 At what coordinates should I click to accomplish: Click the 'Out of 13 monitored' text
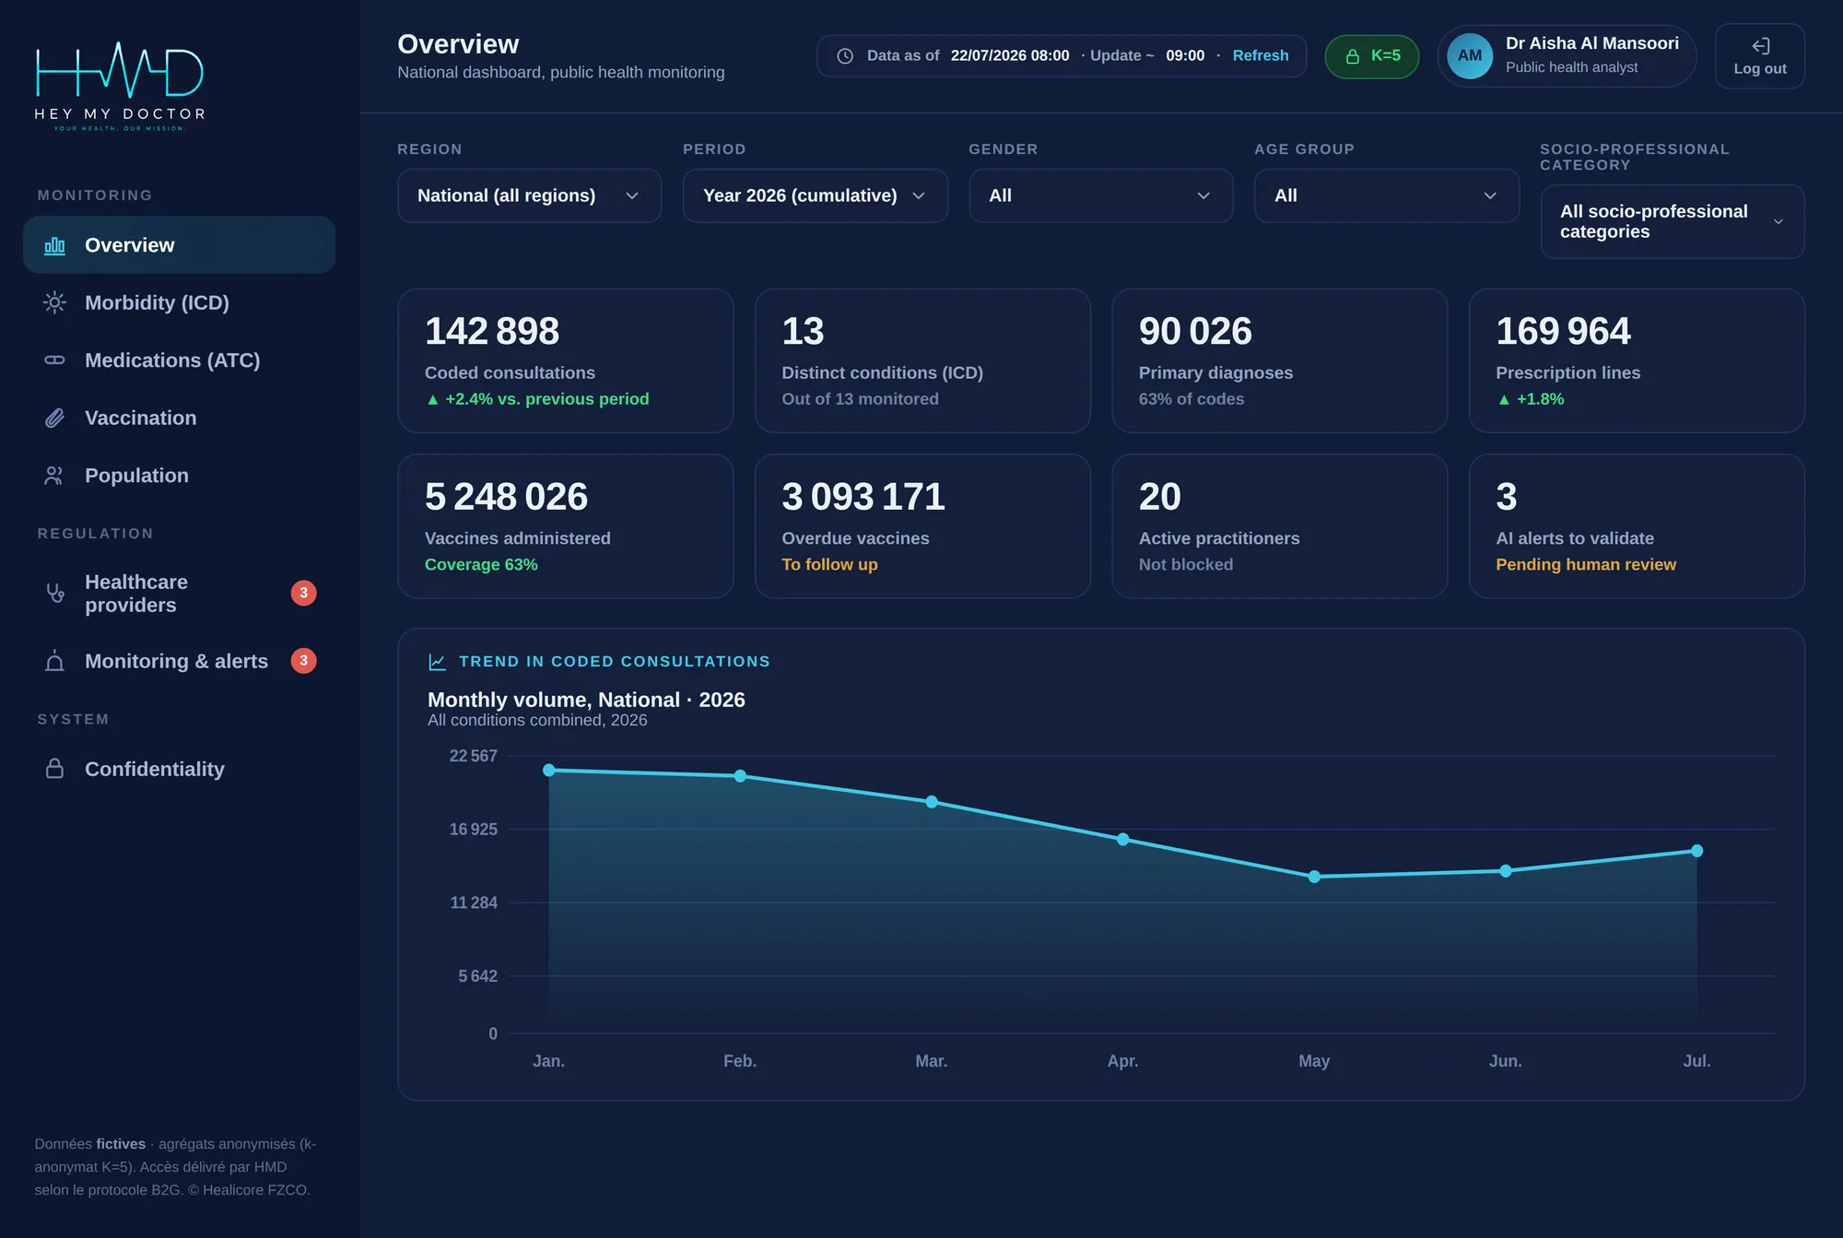pyautogui.click(x=860, y=399)
